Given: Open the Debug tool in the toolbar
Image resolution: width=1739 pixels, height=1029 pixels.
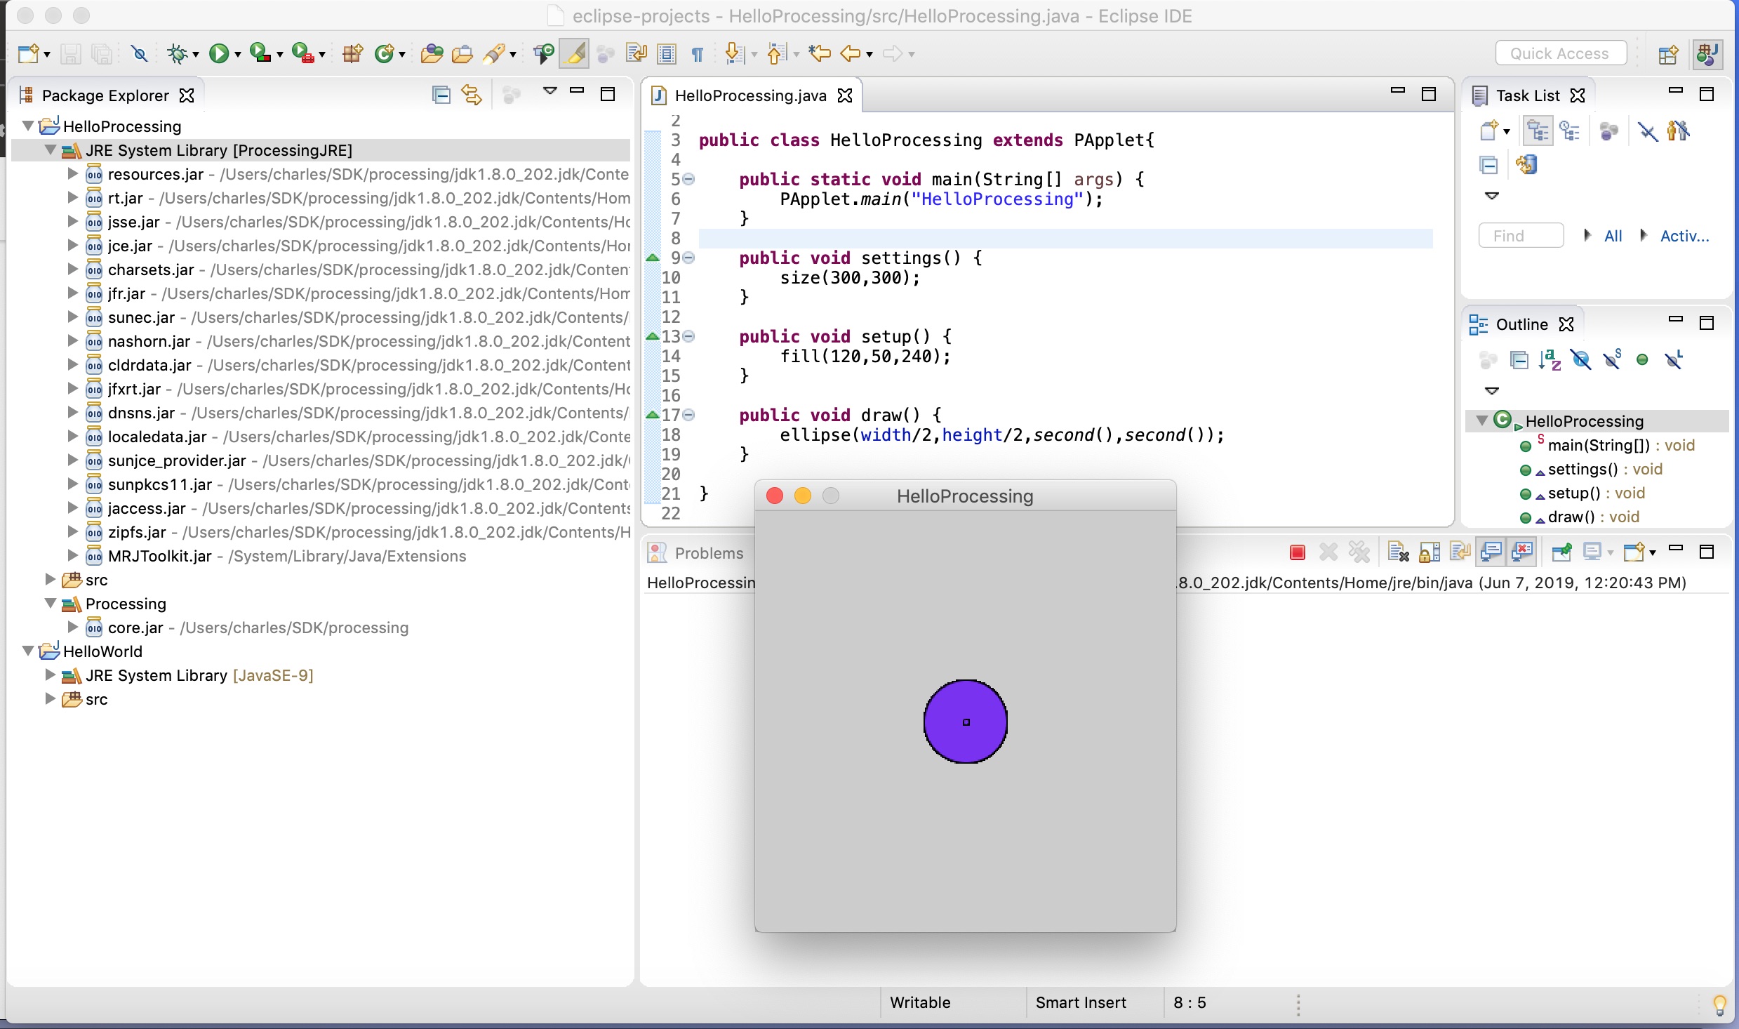Looking at the screenshot, I should point(178,53).
